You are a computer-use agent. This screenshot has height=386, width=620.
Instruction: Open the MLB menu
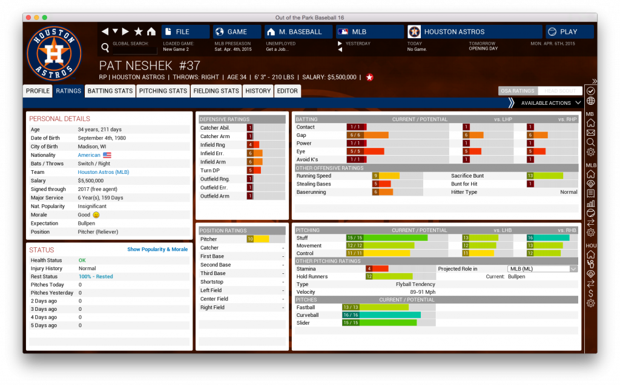[370, 32]
